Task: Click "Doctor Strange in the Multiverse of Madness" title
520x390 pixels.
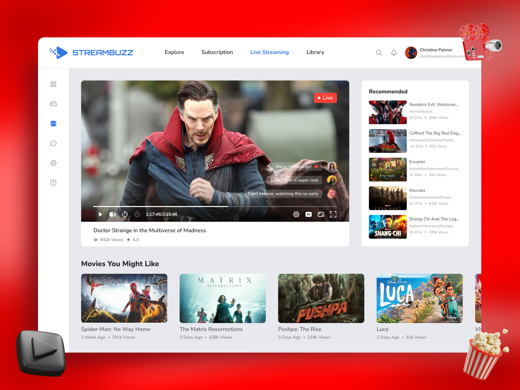Action: tap(149, 230)
